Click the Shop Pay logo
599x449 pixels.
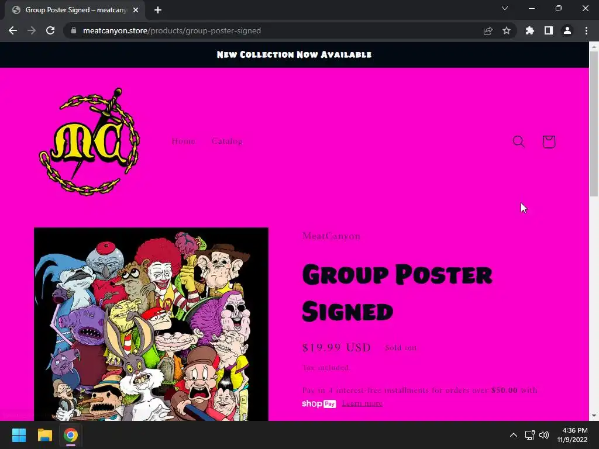(319, 403)
